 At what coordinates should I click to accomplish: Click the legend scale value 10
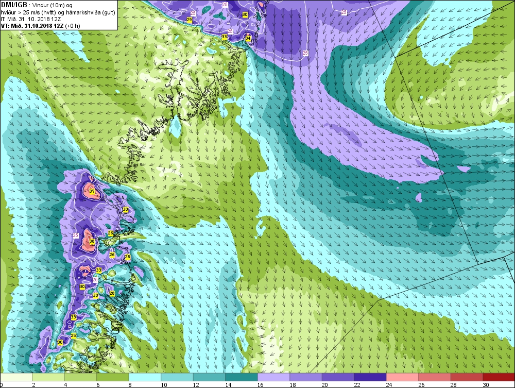[164, 385]
